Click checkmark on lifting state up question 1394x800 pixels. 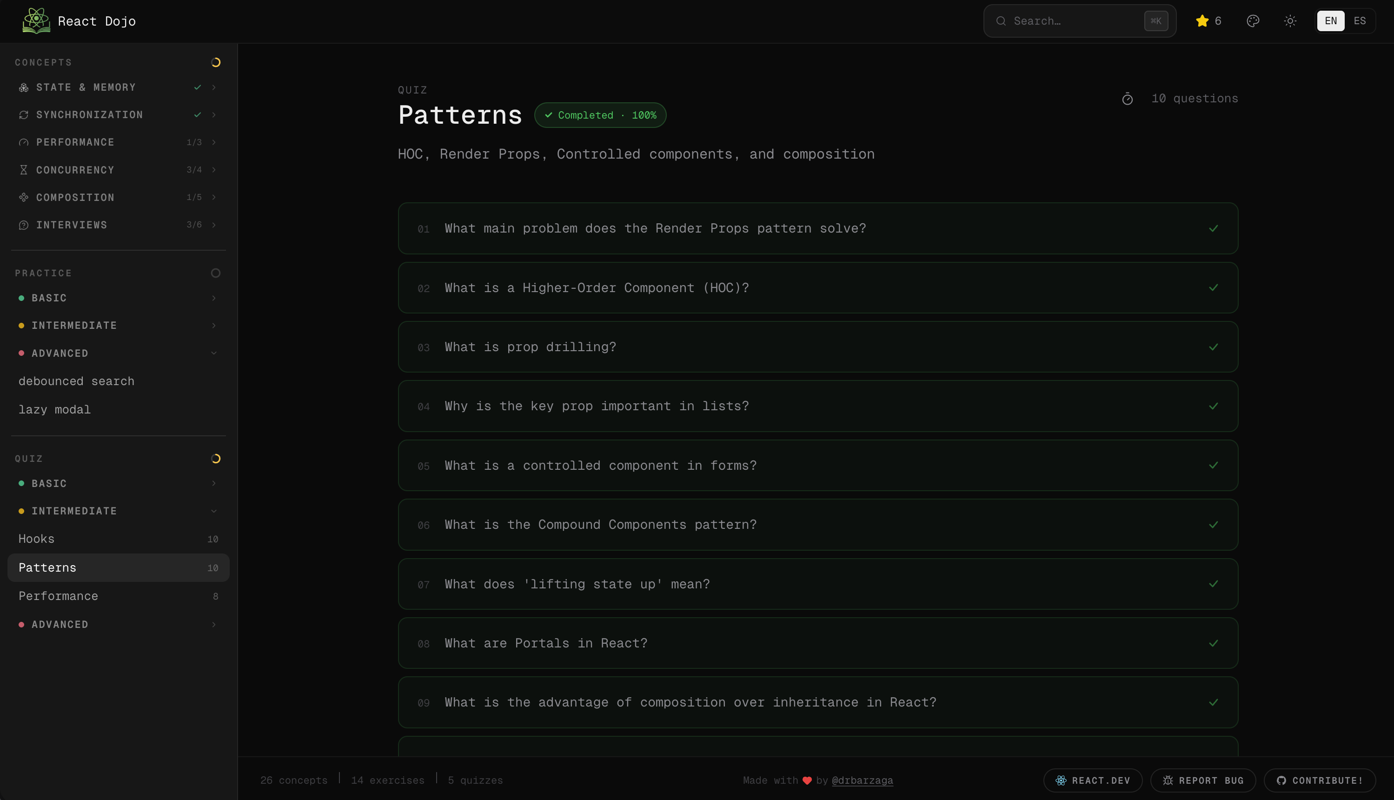pos(1213,584)
